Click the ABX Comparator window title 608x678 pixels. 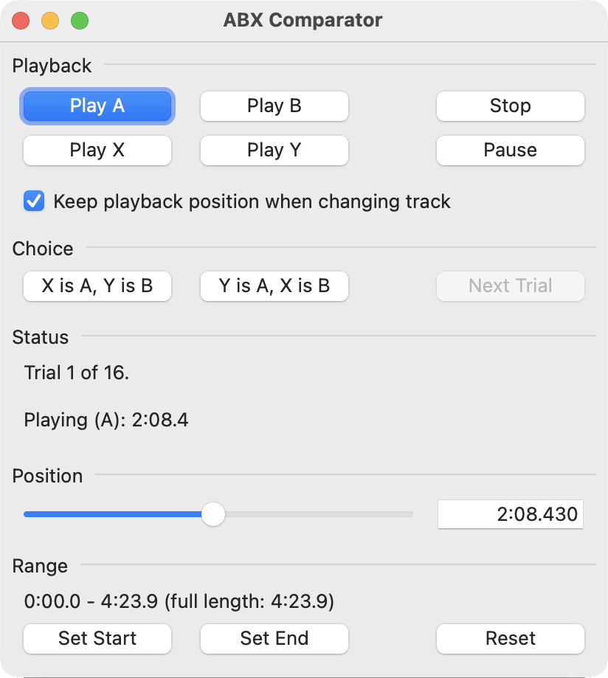[x=303, y=21]
